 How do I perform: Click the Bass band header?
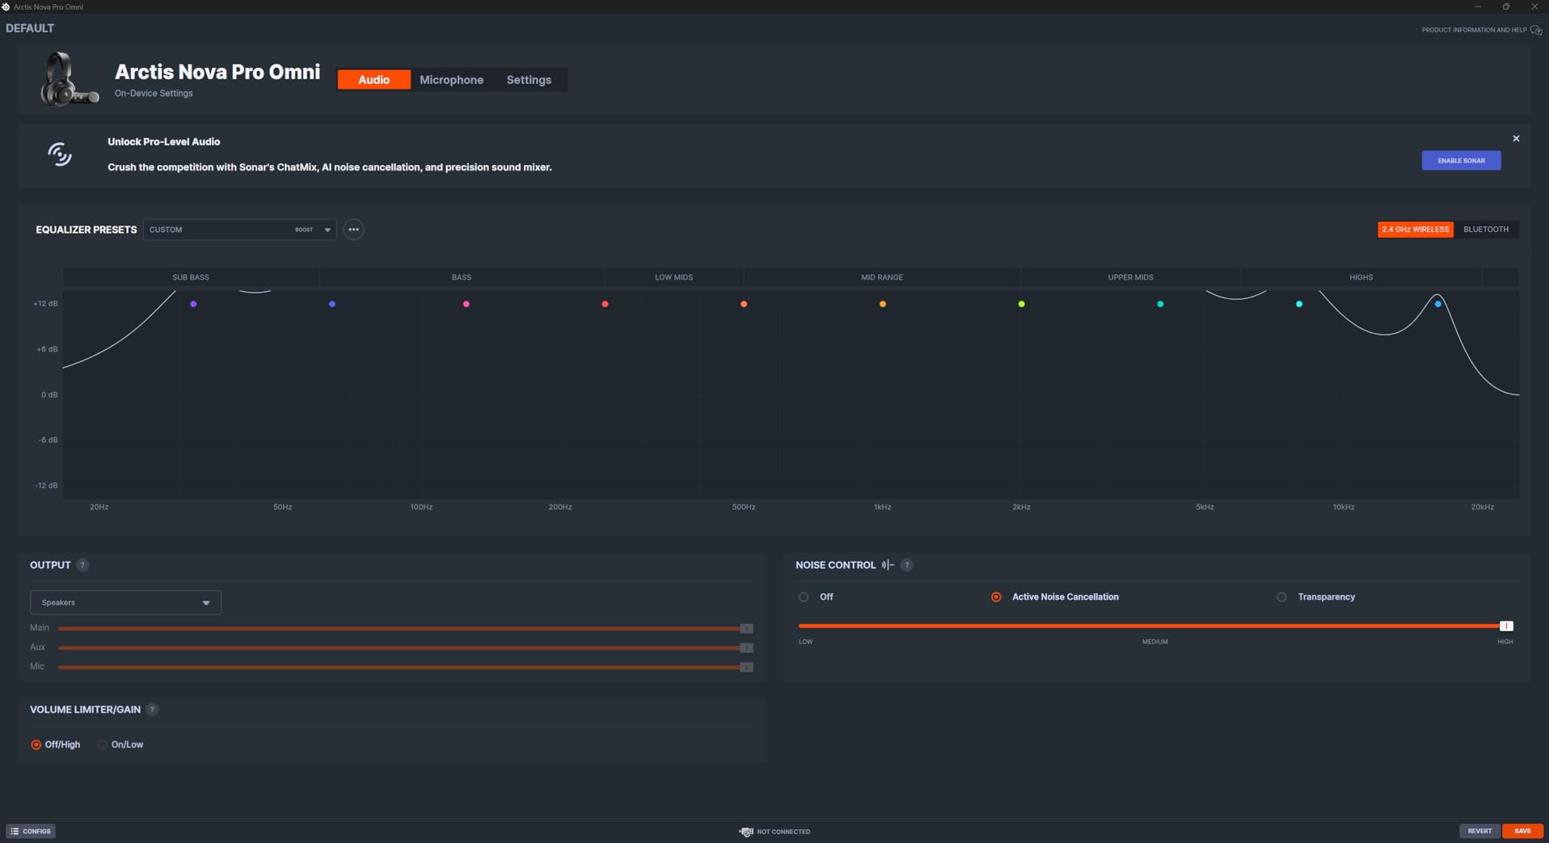[x=462, y=277]
